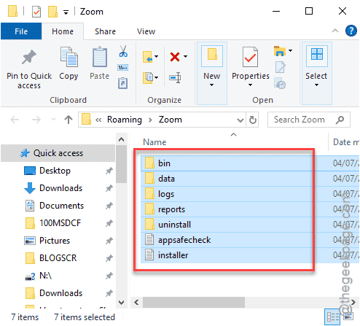This screenshot has height=326, width=360.
Task: Expand the Open dropdown arrow
Action: click(290, 51)
